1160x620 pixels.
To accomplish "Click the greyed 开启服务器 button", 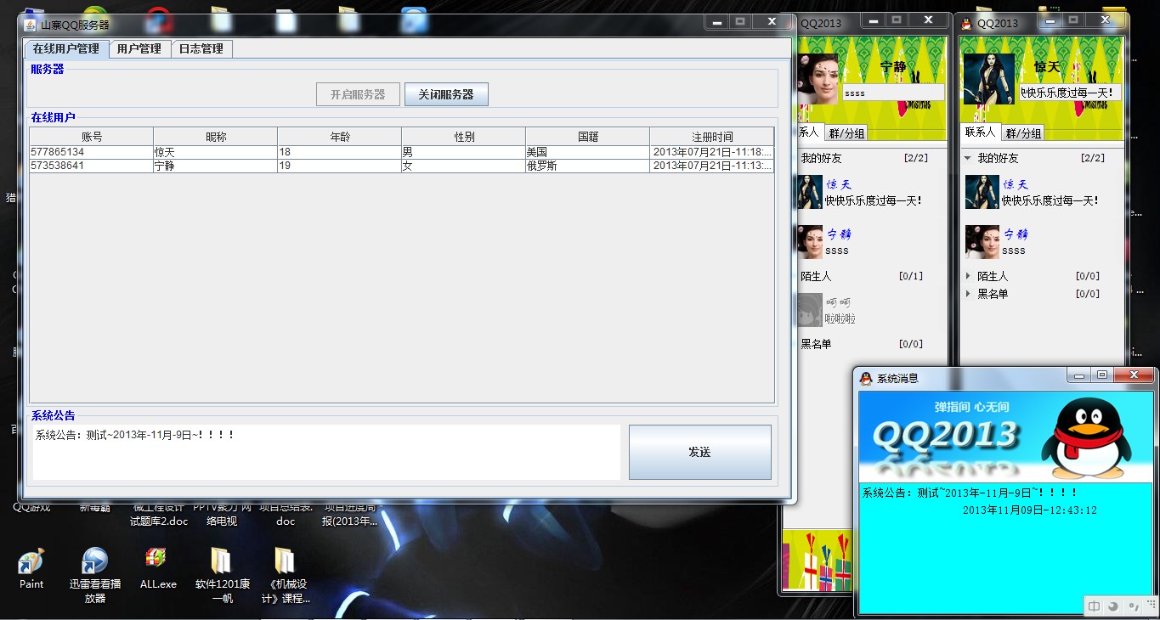I will (x=358, y=94).
